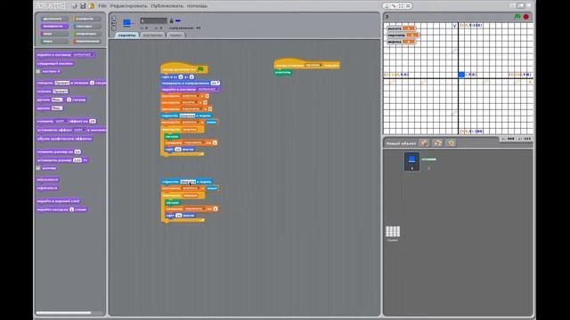Select the внешность block category
Viewport: 570px width, 320px height.
coord(53,26)
